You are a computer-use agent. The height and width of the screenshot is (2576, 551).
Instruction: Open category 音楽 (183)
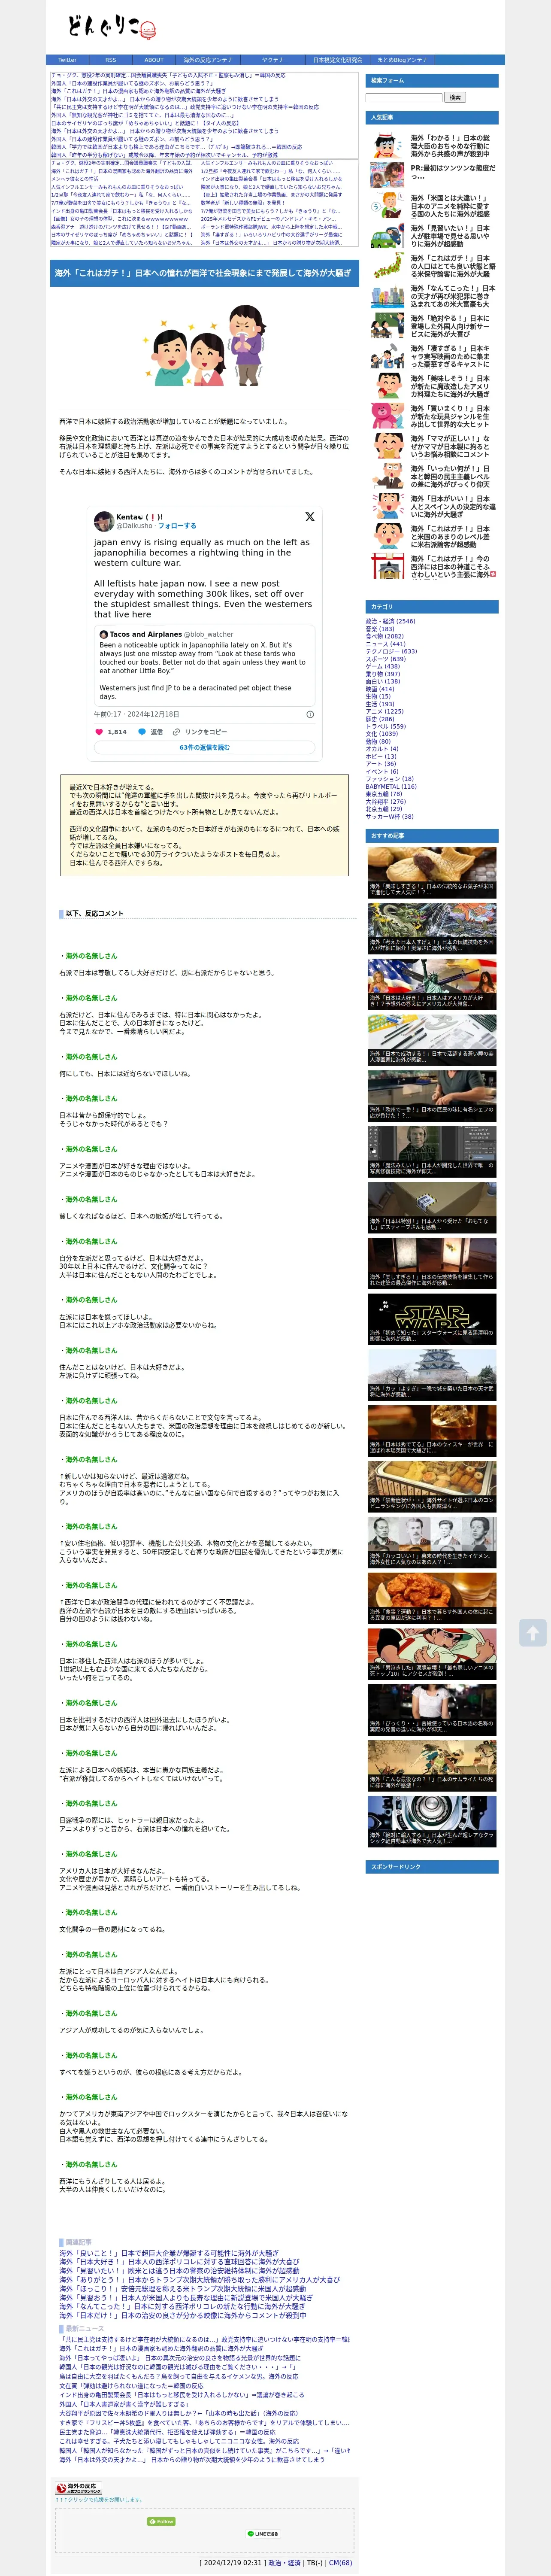pos(380,629)
